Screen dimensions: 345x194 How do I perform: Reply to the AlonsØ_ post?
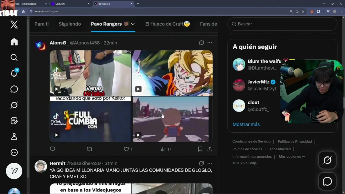pos(53,149)
